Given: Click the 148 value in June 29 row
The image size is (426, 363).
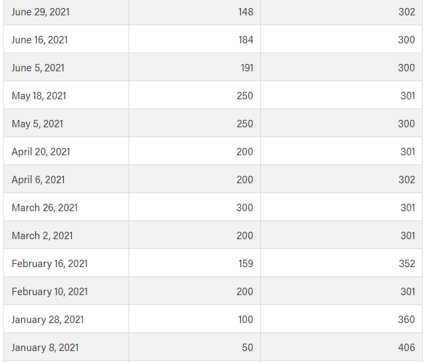Looking at the screenshot, I should 245,12.
